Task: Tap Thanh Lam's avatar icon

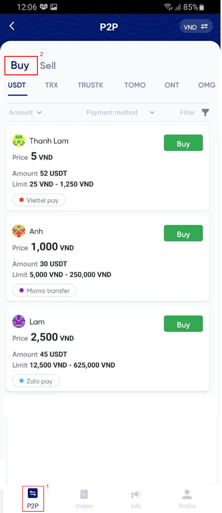Action: click(19, 140)
